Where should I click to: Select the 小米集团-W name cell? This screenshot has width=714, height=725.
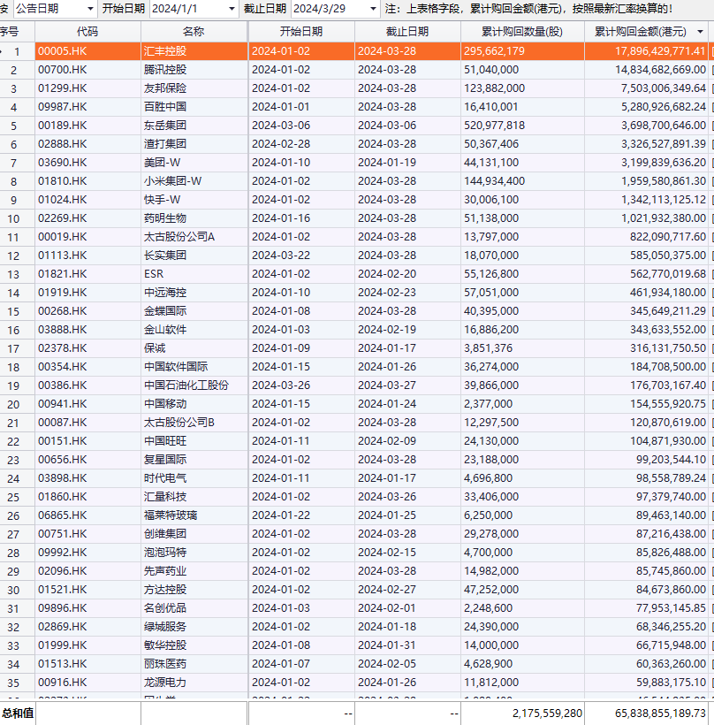[194, 180]
